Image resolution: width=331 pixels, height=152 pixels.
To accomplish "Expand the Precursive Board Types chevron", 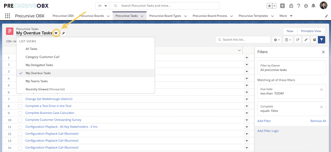I will click(185, 16).
